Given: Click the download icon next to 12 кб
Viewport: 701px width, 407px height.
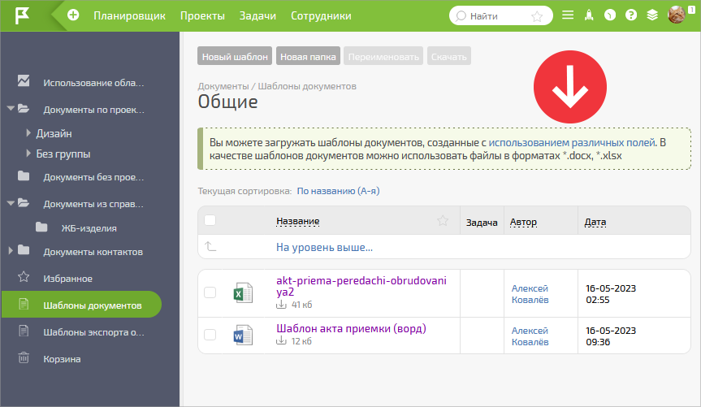Looking at the screenshot, I should pyautogui.click(x=281, y=341).
